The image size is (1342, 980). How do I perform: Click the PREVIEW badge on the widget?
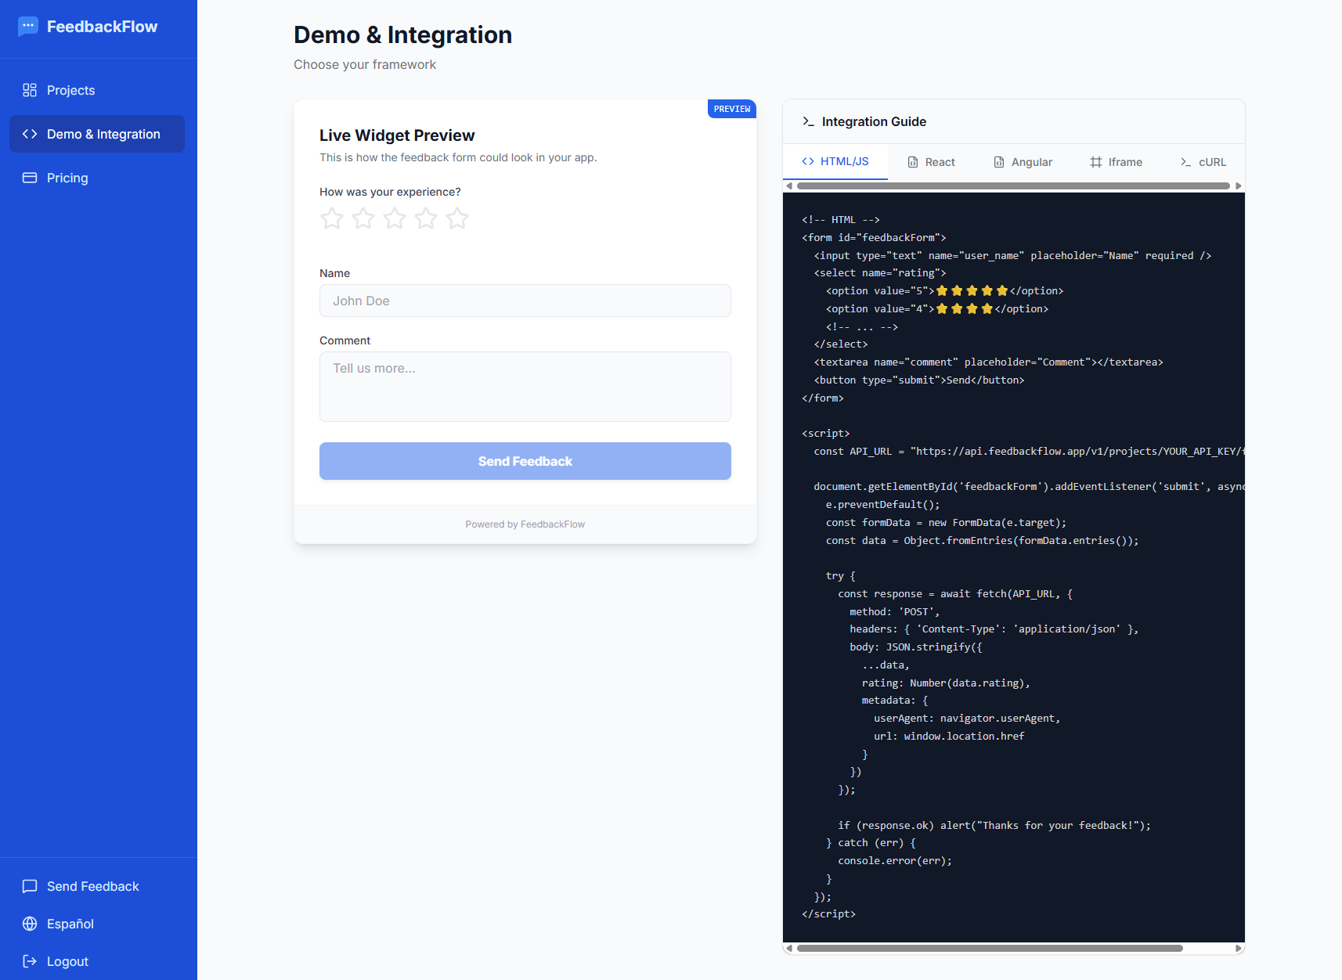coord(732,109)
